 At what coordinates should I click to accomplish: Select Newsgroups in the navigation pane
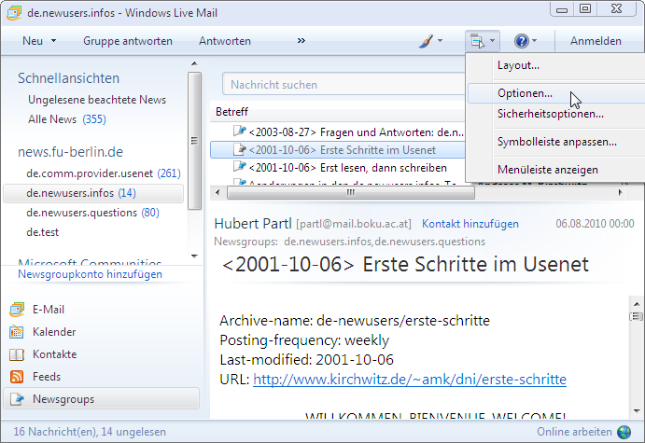(x=63, y=399)
